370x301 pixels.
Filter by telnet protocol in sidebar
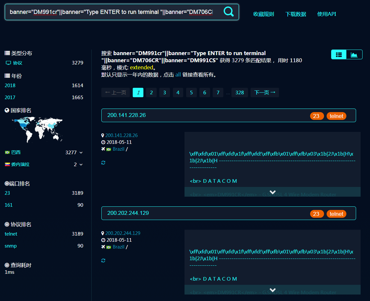pos(11,234)
